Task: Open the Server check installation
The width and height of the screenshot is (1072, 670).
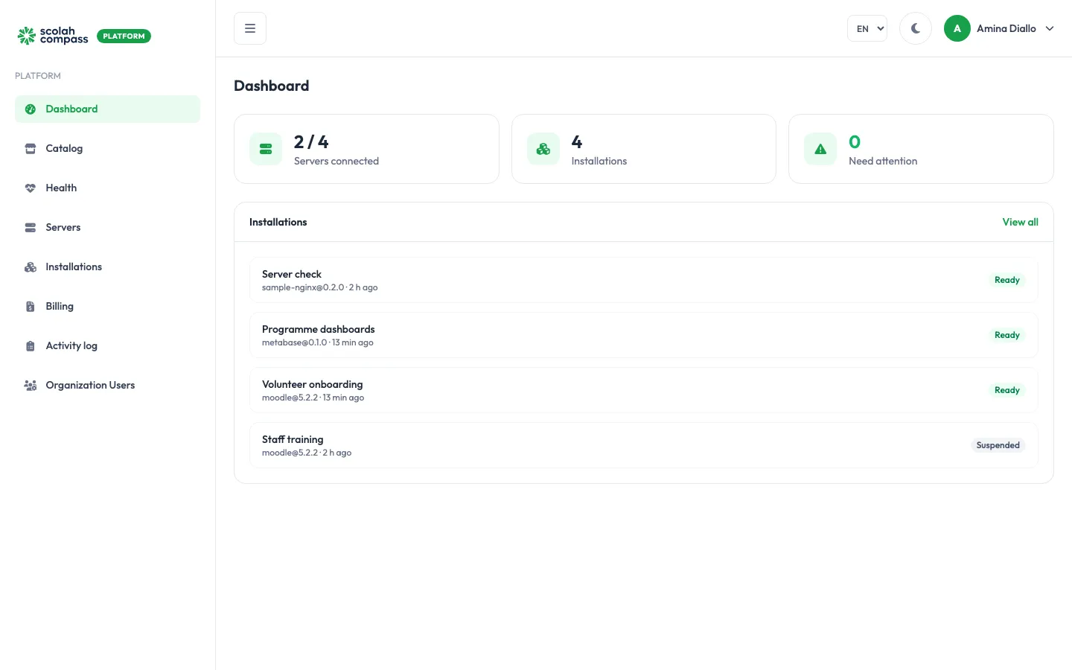Action: [x=643, y=280]
